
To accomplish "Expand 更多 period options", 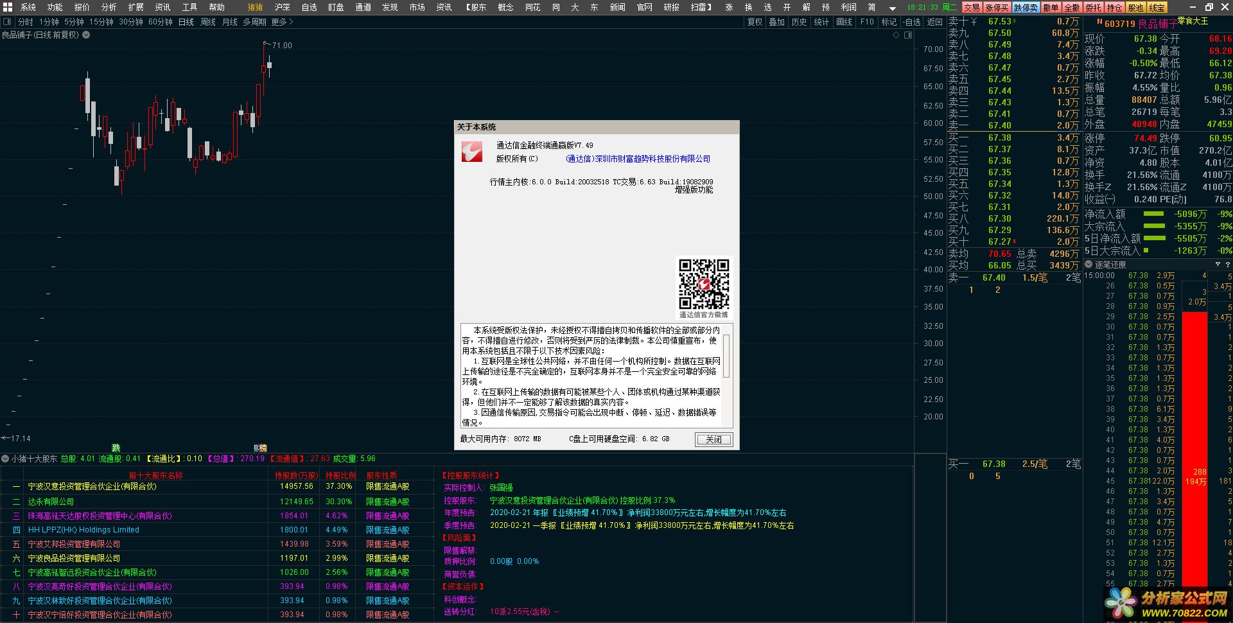I will point(282,22).
